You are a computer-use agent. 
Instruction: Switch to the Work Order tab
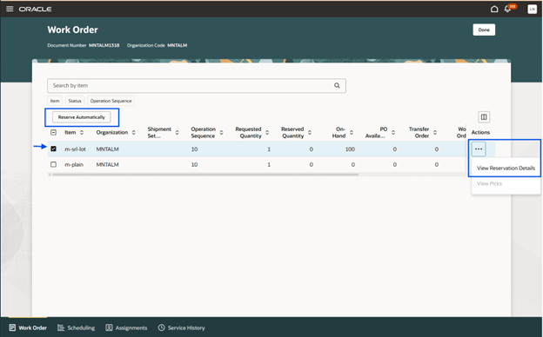(28, 327)
